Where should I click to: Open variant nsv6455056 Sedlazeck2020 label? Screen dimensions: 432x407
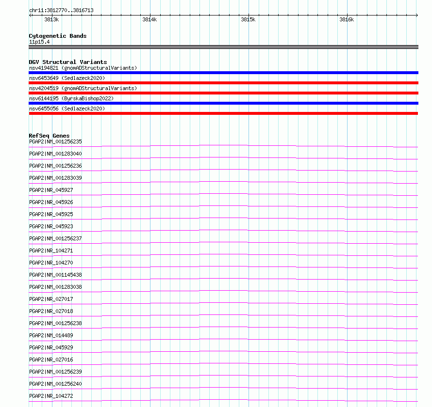point(67,109)
